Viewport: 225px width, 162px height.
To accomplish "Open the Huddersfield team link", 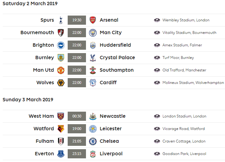I will (x=115, y=45).
